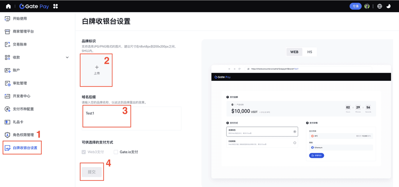
Task: Toggle the Web3支付 checkbox
Action: click(84, 152)
